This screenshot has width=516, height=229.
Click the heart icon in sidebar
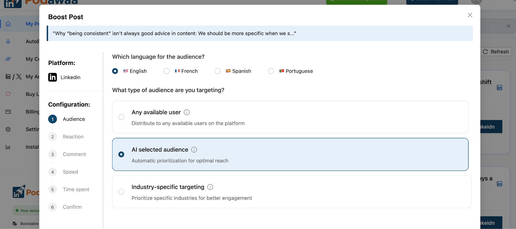coord(8,94)
